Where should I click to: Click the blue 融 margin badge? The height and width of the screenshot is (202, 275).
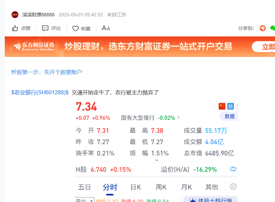tap(230, 106)
